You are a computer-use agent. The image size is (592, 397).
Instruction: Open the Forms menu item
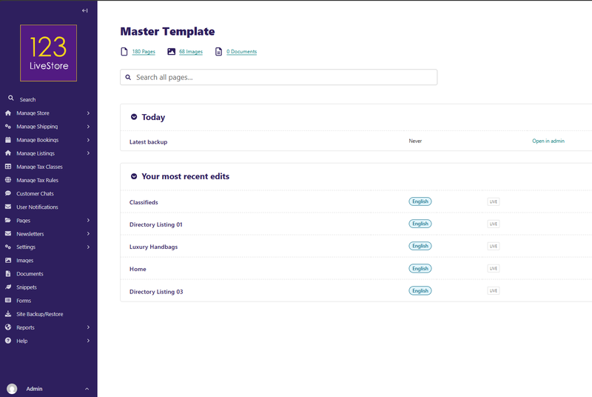coord(24,301)
